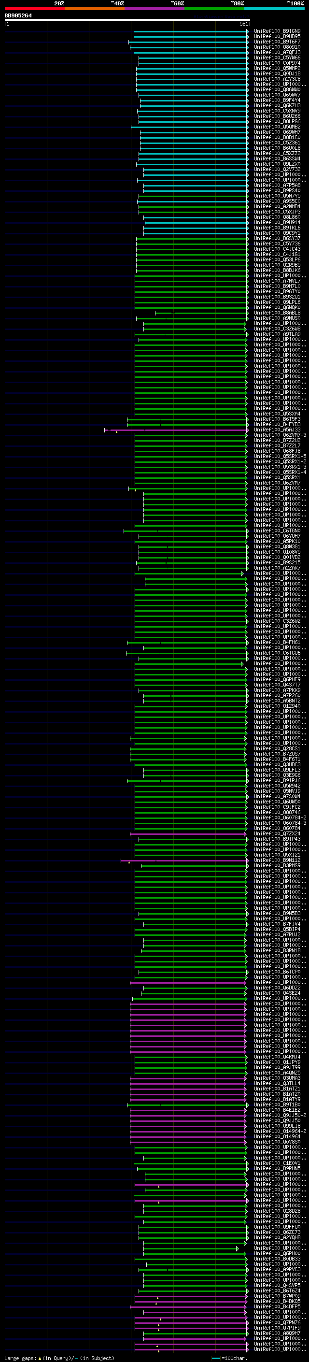Viewport: 309px width, 1362px height.
Task: Select label UniRef100_Q5WMP2
Action: [x=277, y=68]
